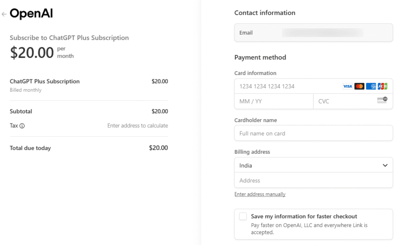Click the Tax info icon
The image size is (406, 245).
pos(22,126)
